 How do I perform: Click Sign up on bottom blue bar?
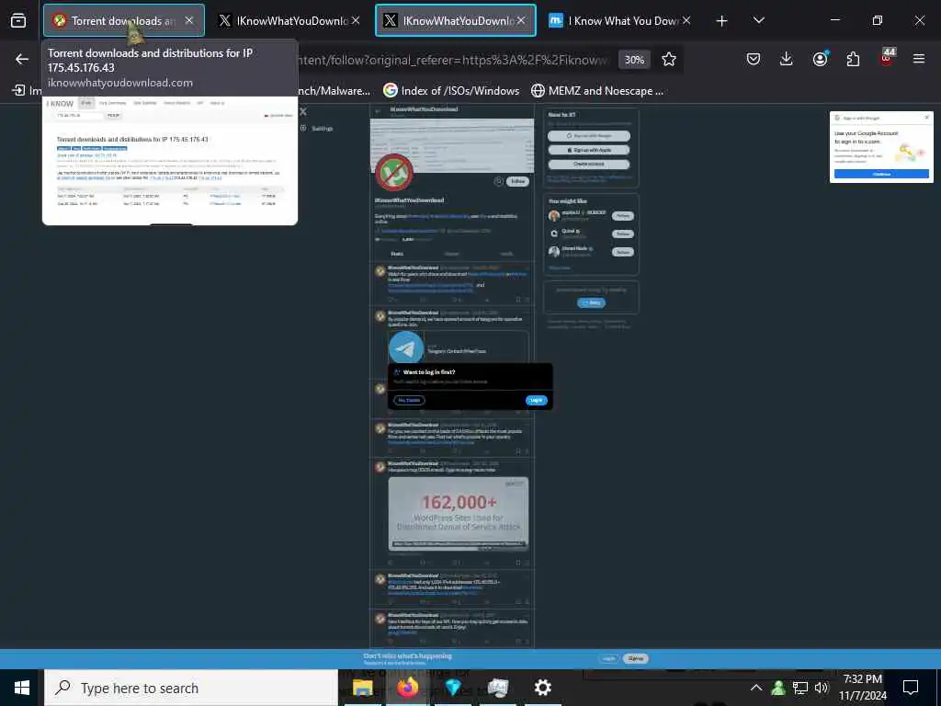[636, 658]
